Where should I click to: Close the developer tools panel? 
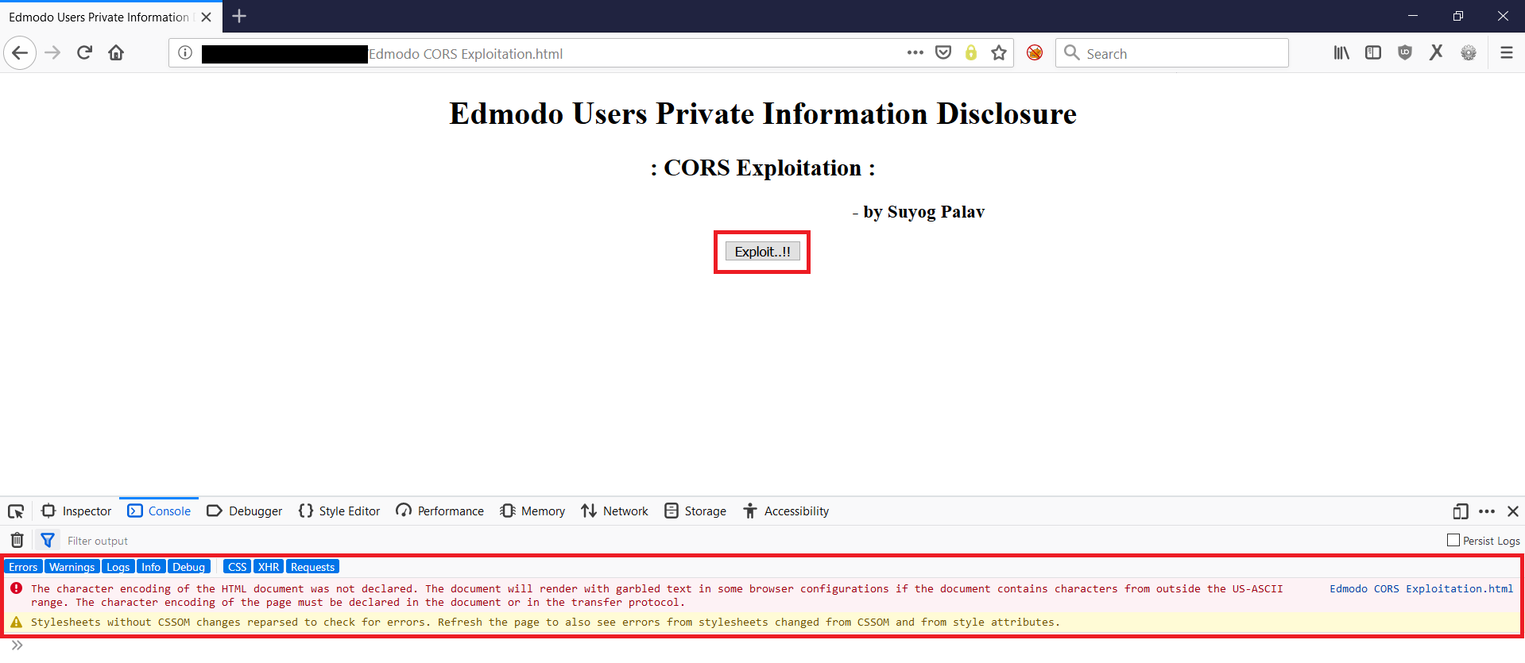point(1513,511)
